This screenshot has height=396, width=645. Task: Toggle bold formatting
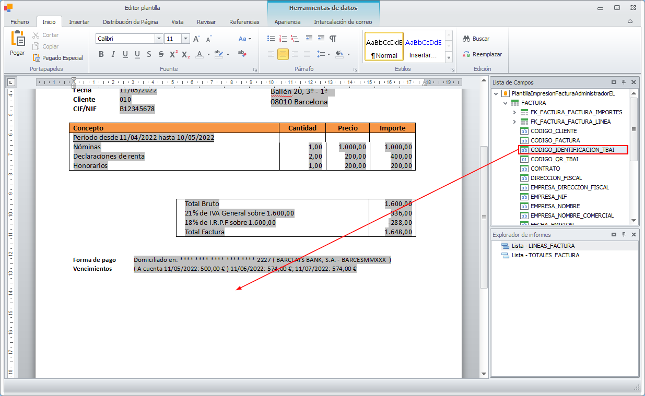[101, 54]
